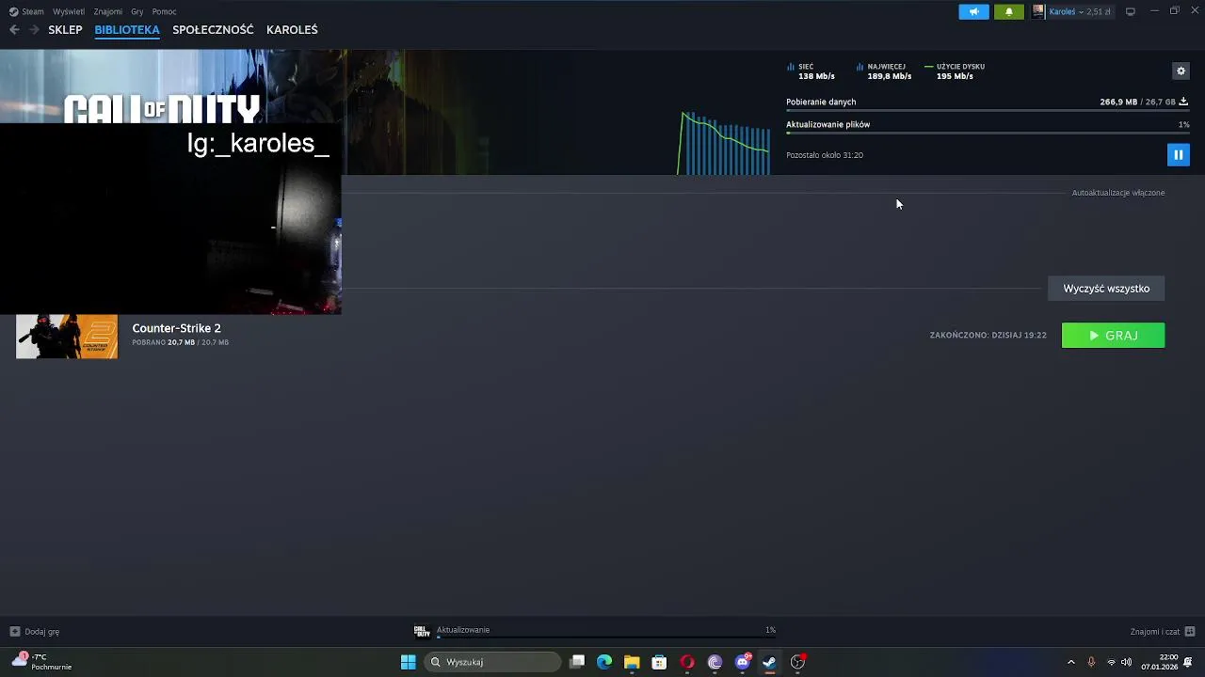Open the KAROLEŚ profile tab

pyautogui.click(x=292, y=29)
